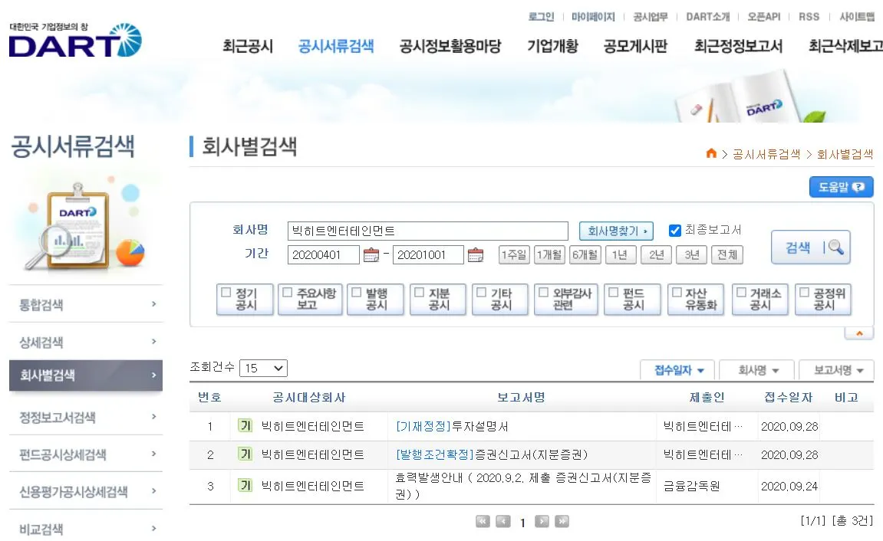Open end date calendar picker

pos(476,255)
